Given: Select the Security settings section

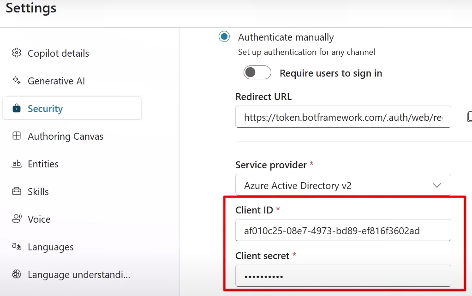Looking at the screenshot, I should point(72,108).
